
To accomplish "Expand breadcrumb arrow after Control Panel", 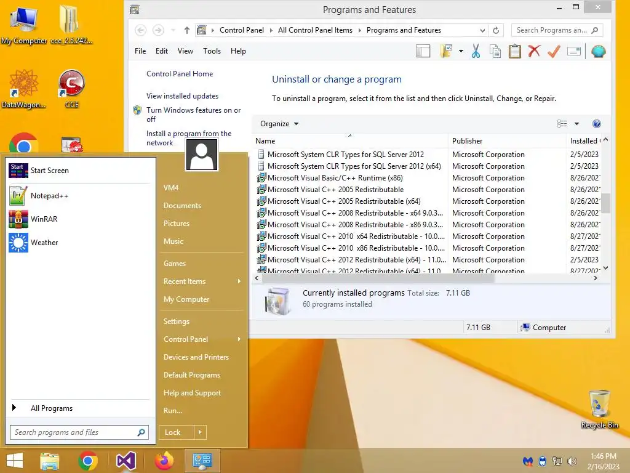I will 271,30.
